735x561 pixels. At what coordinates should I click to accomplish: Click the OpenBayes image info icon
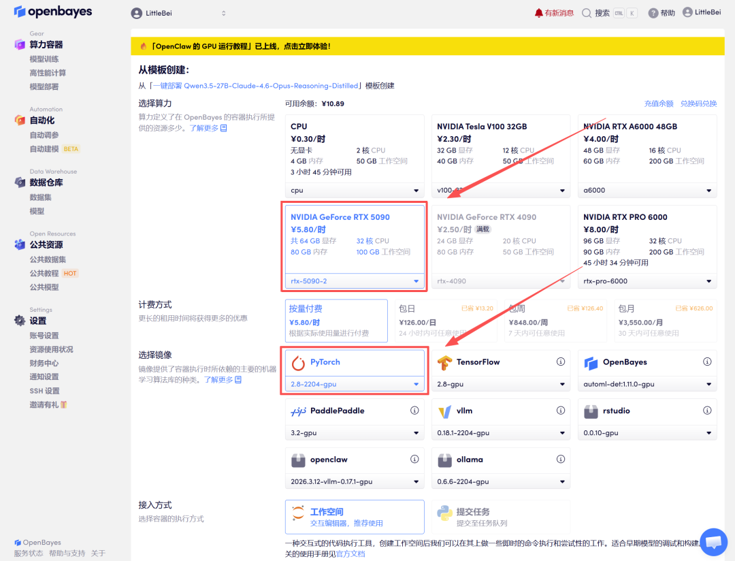[707, 362]
